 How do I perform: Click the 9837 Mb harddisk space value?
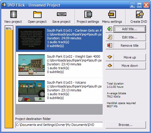[112, 106]
